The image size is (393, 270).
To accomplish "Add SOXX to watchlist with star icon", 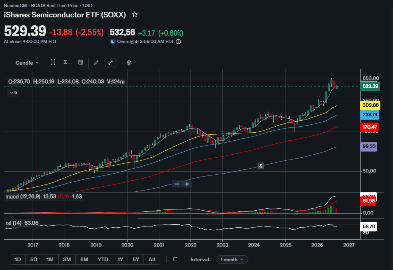I will 134,14.
